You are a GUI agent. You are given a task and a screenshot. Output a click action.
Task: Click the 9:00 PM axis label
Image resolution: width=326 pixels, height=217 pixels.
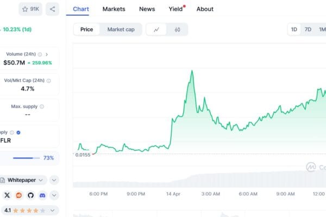click(136, 194)
